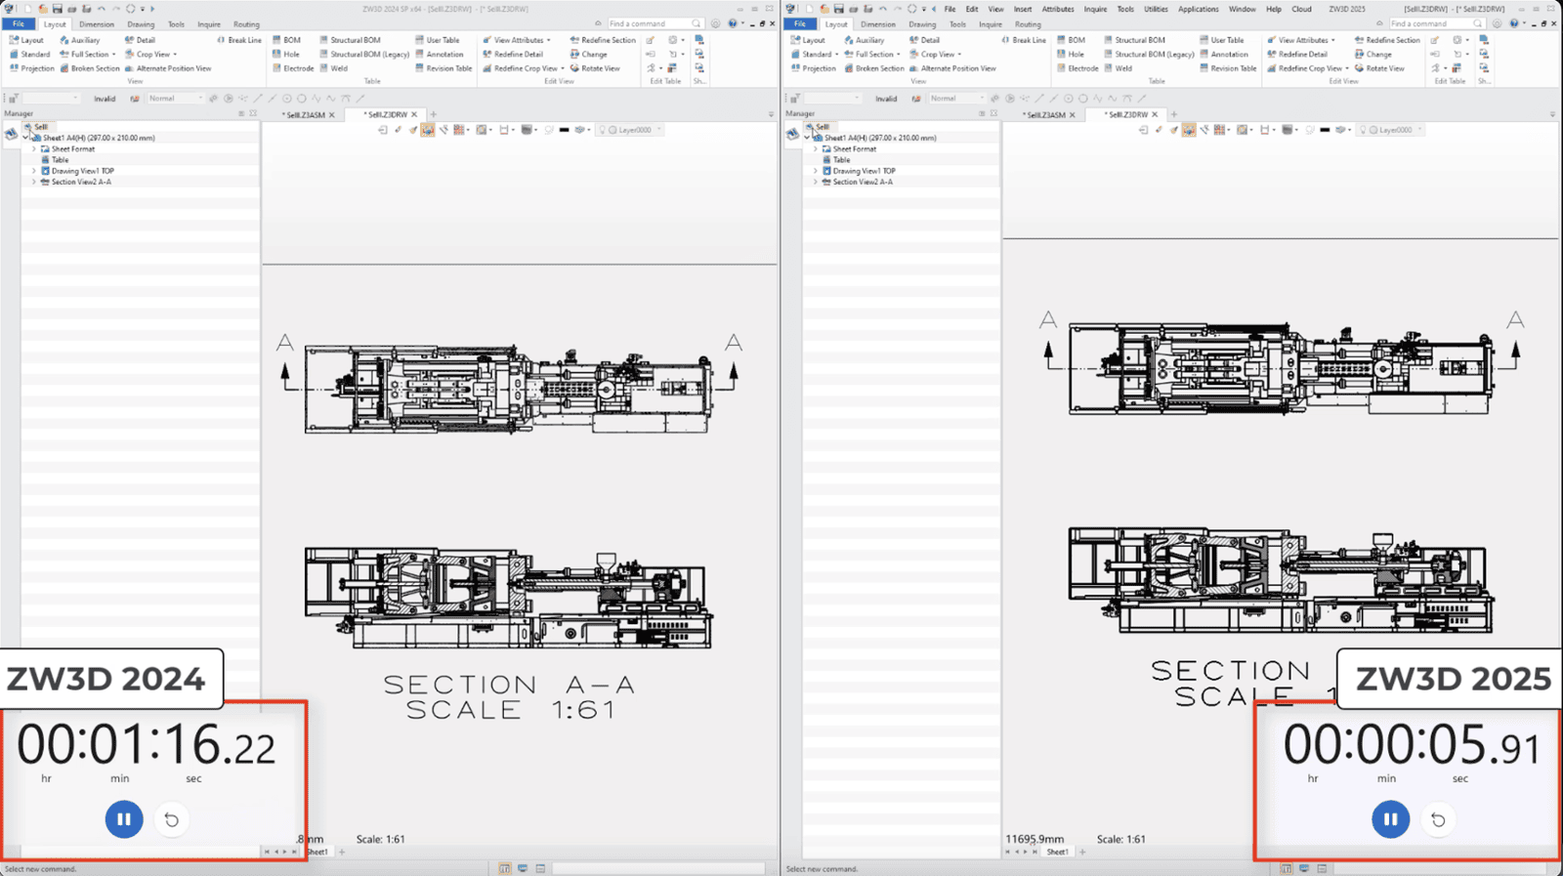The height and width of the screenshot is (876, 1563).
Task: Open User Table in ZW3D 2025 ribbon
Action: (x=1221, y=40)
